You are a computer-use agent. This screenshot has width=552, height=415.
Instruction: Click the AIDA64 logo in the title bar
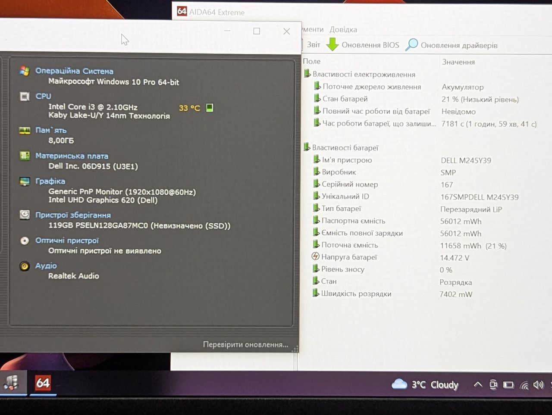point(182,12)
